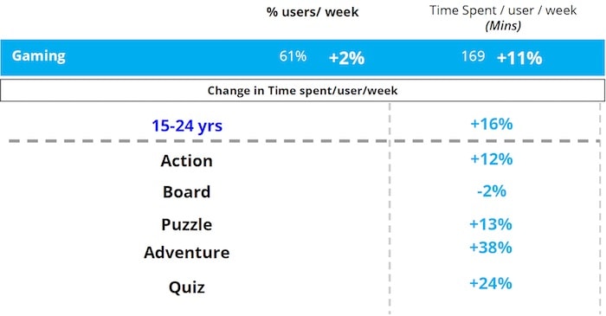Select the 61% users value
Screen dimensions: 606x316
coord(293,56)
